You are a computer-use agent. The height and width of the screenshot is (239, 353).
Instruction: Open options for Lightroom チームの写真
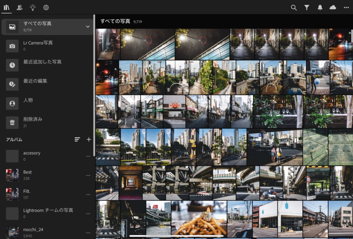click(x=88, y=213)
